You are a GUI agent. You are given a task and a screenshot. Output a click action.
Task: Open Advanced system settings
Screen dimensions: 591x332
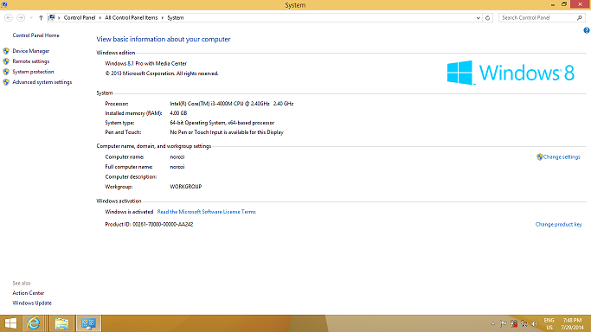pos(42,82)
